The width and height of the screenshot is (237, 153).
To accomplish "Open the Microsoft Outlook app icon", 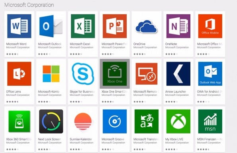I will tap(51, 26).
